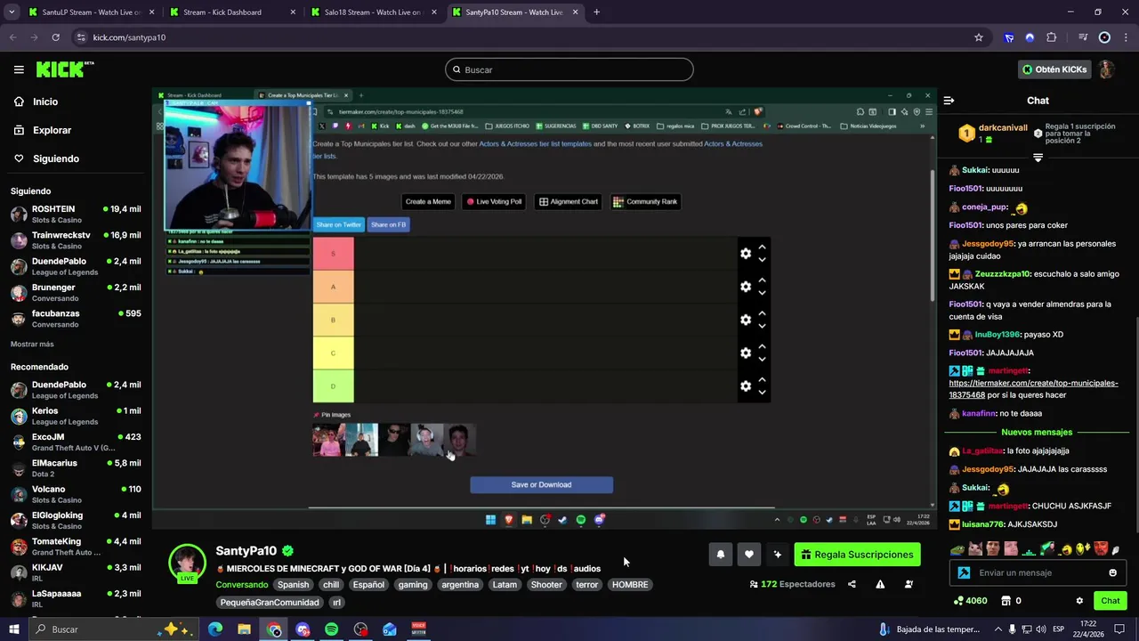Click Obtén KICKs button

(1054, 69)
